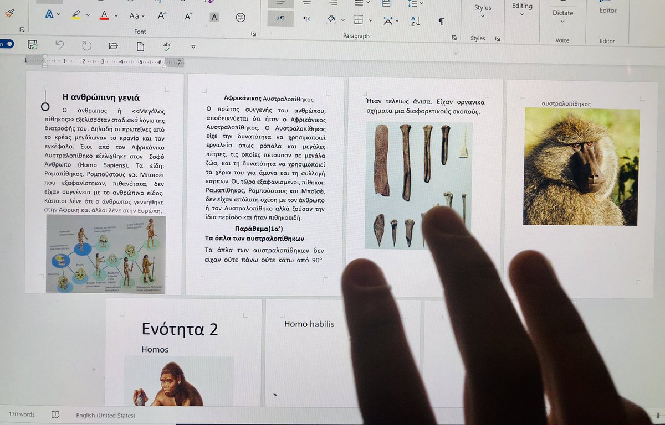The height and width of the screenshot is (425, 665).
Task: Toggle the AutoSave switch
Action: tap(7, 44)
